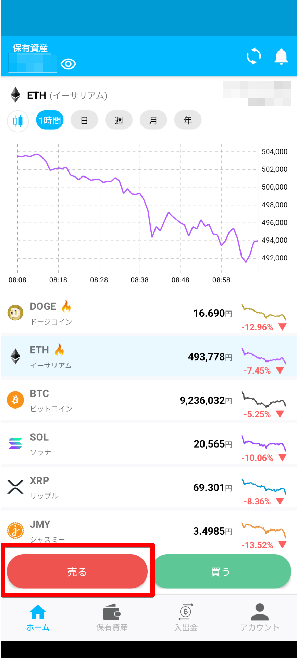Show the 年 chart range
Viewport: 297px width, 658px height.
click(188, 120)
